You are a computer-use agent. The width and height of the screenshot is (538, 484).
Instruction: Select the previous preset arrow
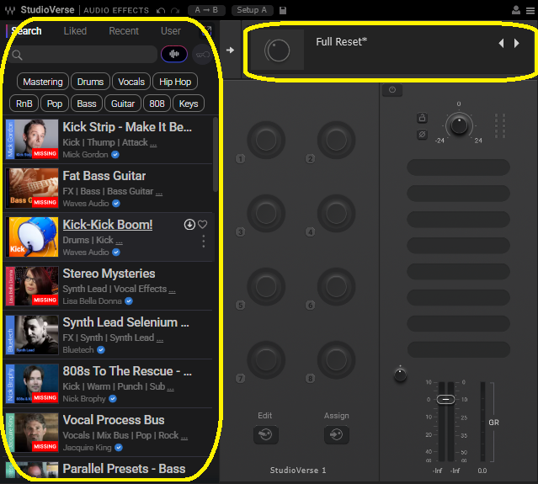coord(501,43)
